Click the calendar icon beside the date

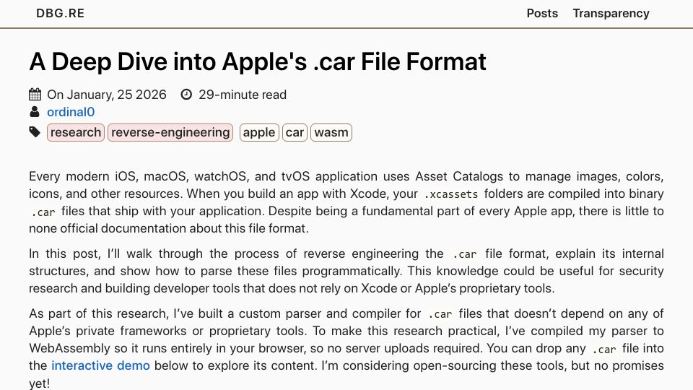[35, 95]
